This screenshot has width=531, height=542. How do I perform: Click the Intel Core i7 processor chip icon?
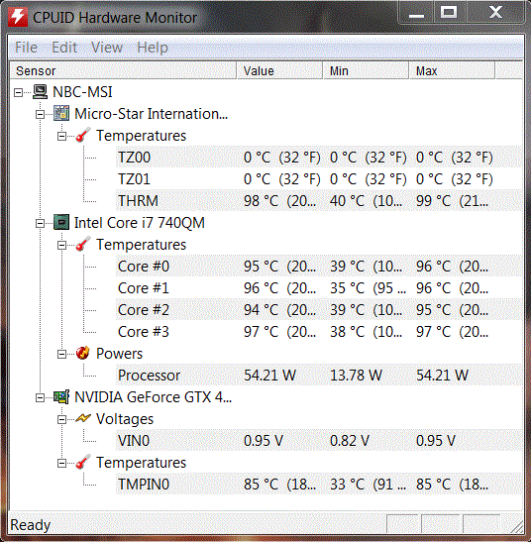[61, 223]
